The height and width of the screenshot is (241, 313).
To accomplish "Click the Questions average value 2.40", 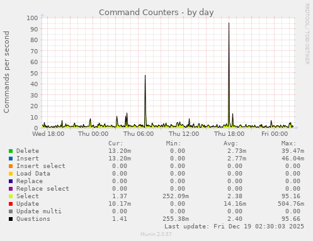I will tap(235, 219).
